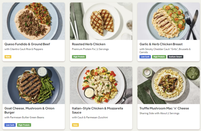Click the Roasted Herb Chicken meal image
Image resolution: width=201 pixels, height=131 pixels.
pyautogui.click(x=101, y=21)
